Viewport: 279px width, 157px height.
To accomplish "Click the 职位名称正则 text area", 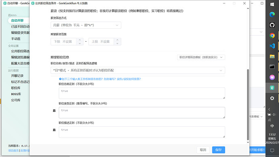I will [x=142, y=93].
